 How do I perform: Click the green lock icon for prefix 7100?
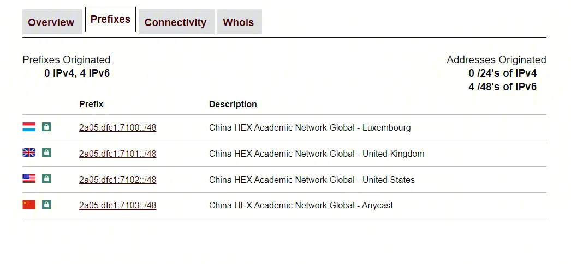pos(46,127)
